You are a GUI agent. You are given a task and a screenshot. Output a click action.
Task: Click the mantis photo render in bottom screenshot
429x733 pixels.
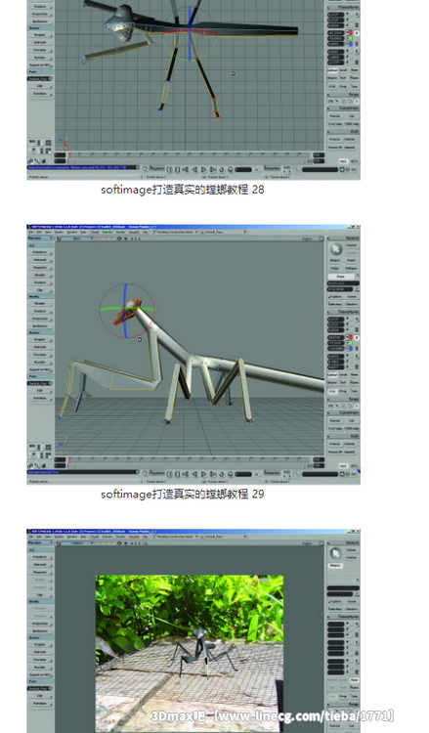point(190,654)
